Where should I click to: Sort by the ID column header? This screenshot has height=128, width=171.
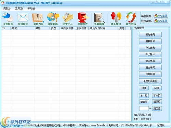click(x=6, y=28)
